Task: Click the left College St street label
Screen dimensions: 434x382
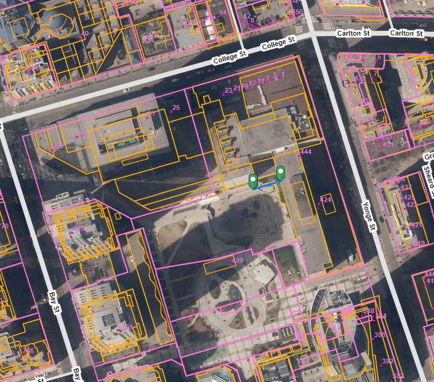Action: tap(229, 58)
